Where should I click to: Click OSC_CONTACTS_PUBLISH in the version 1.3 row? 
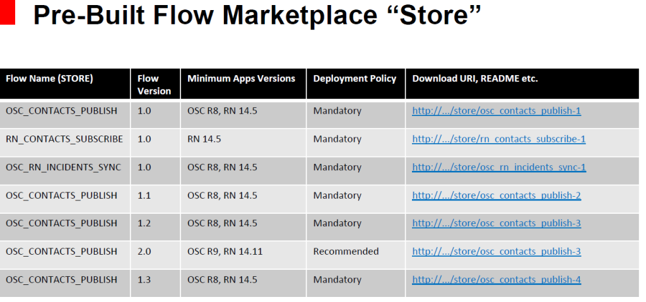pyautogui.click(x=61, y=279)
